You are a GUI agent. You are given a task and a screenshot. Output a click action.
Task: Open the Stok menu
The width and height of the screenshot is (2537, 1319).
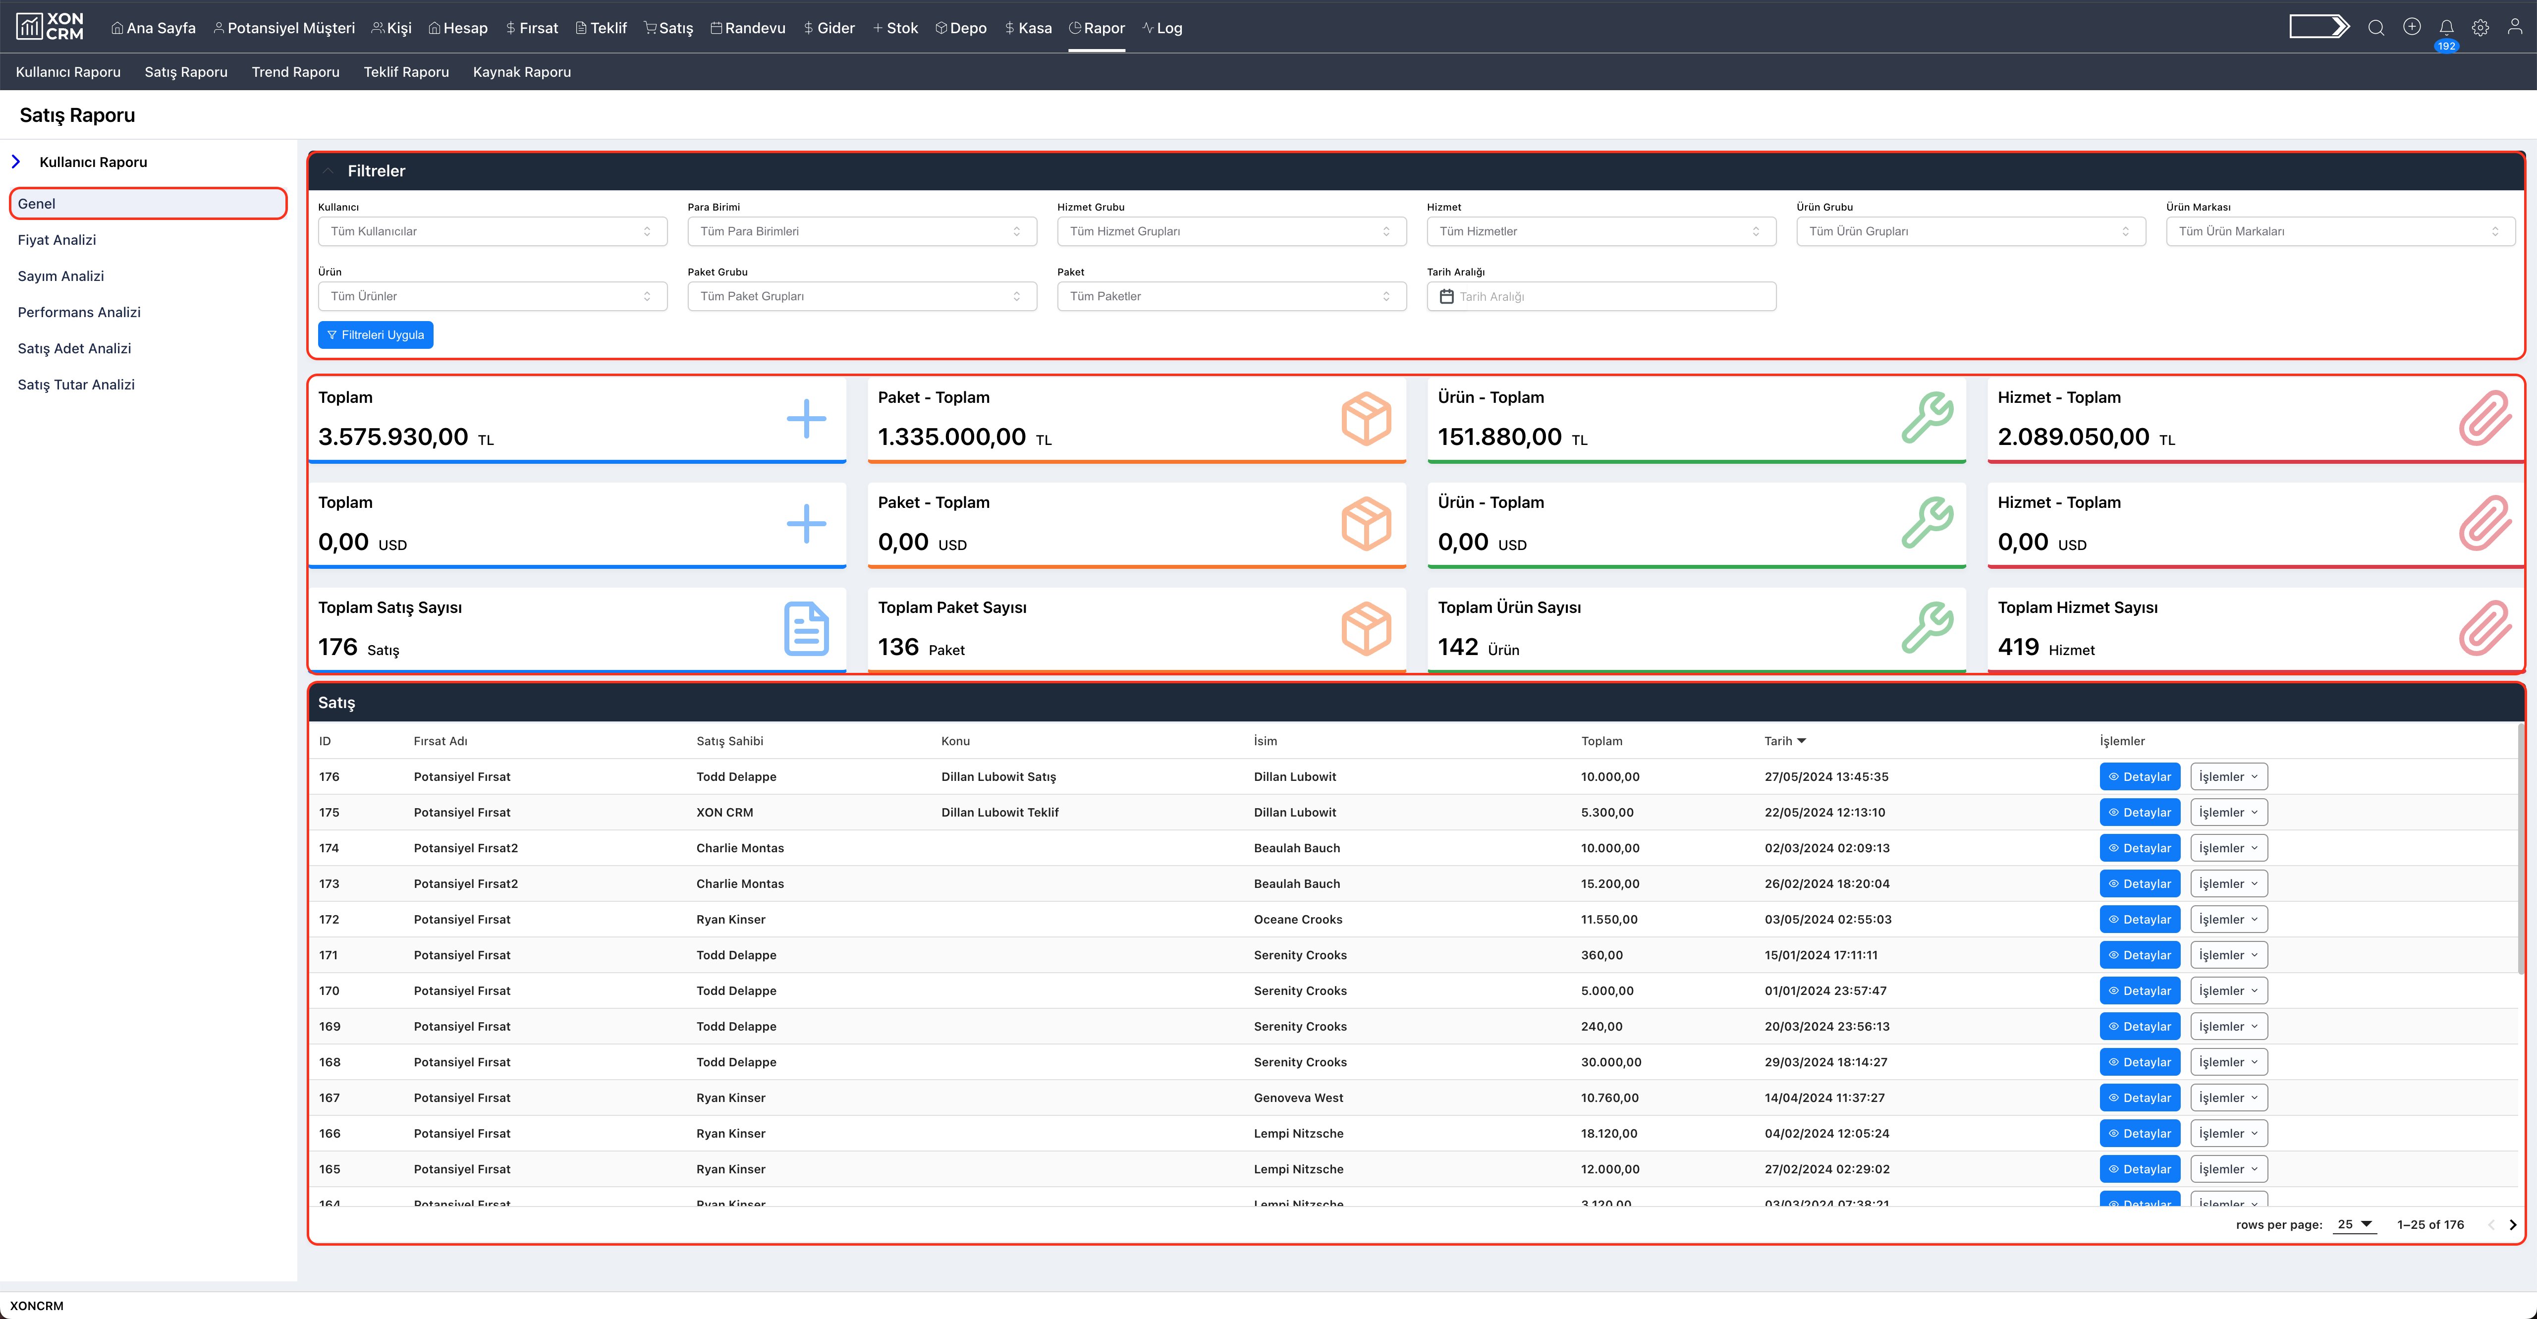pos(895,28)
